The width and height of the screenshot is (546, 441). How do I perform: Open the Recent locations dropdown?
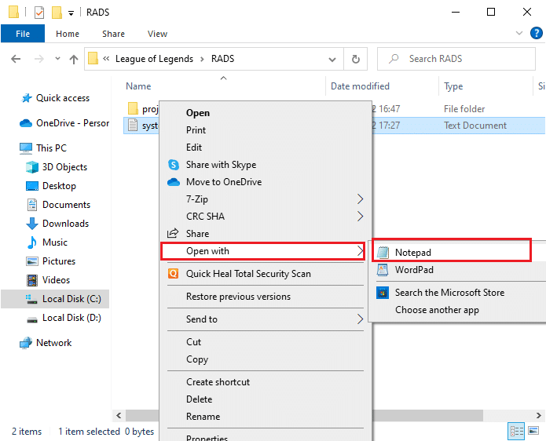57,58
